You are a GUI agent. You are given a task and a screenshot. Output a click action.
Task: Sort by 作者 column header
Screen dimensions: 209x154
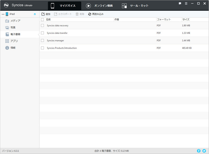(x=117, y=19)
